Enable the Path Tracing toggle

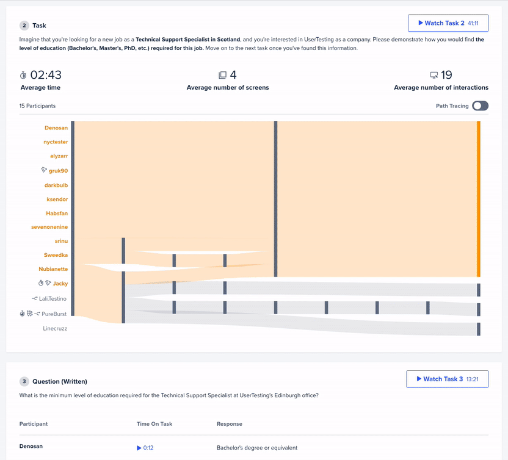[480, 106]
